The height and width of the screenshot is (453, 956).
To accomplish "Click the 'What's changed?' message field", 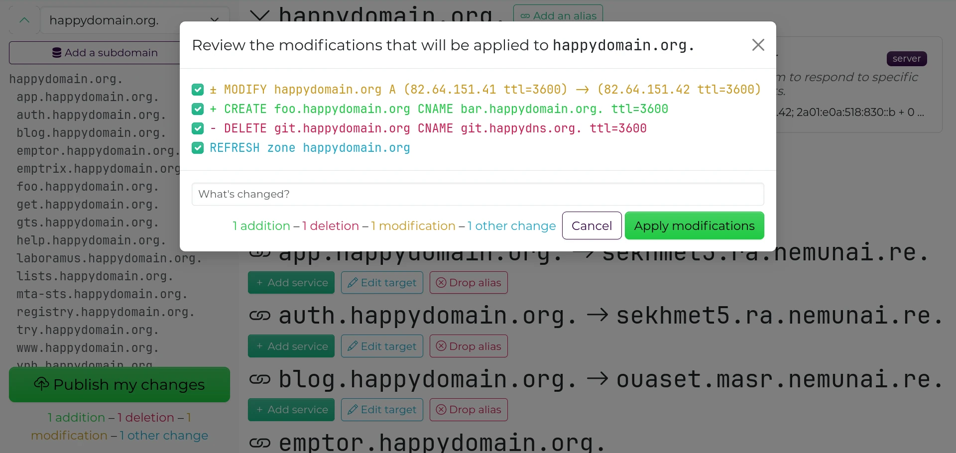I will click(478, 194).
